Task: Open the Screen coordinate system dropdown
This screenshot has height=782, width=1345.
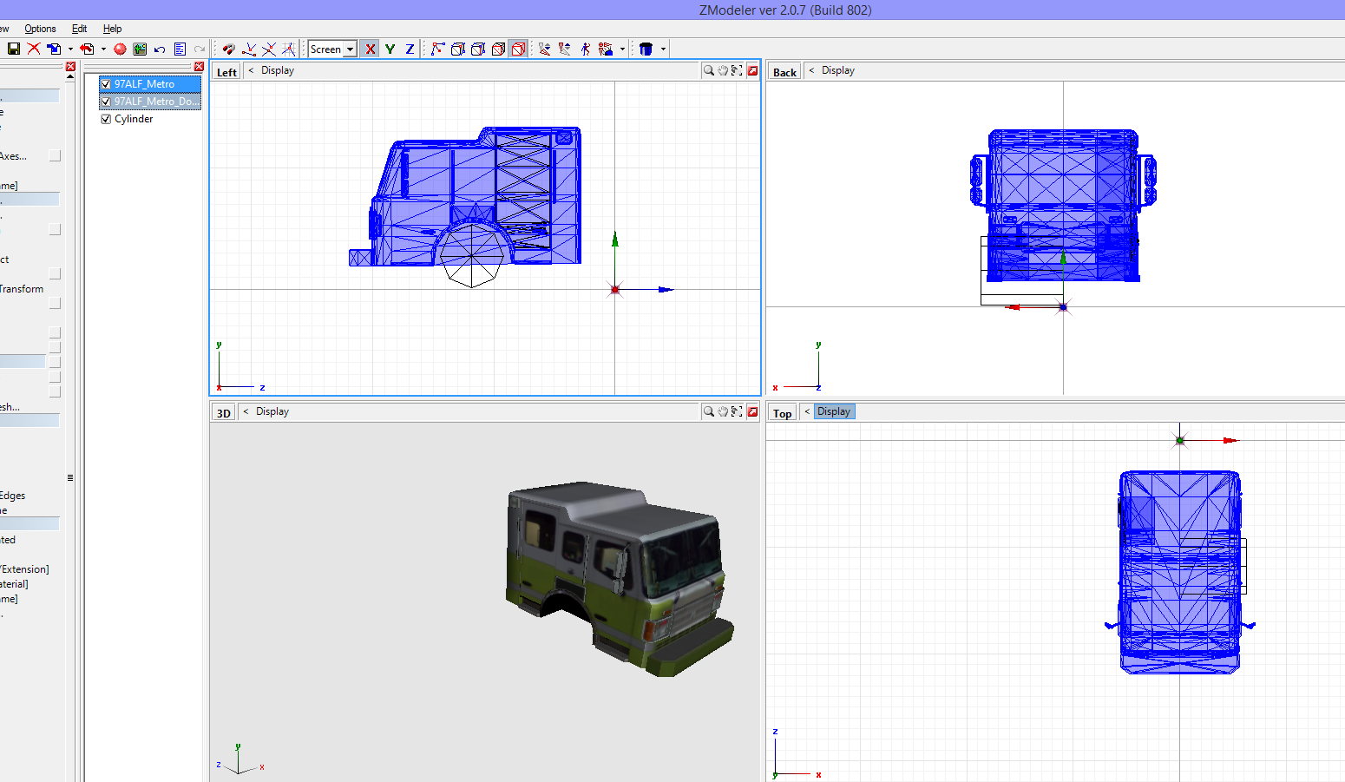Action: click(x=349, y=49)
